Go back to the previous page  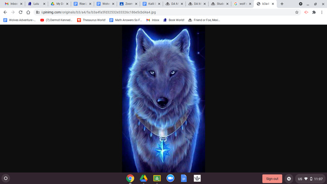5,12
